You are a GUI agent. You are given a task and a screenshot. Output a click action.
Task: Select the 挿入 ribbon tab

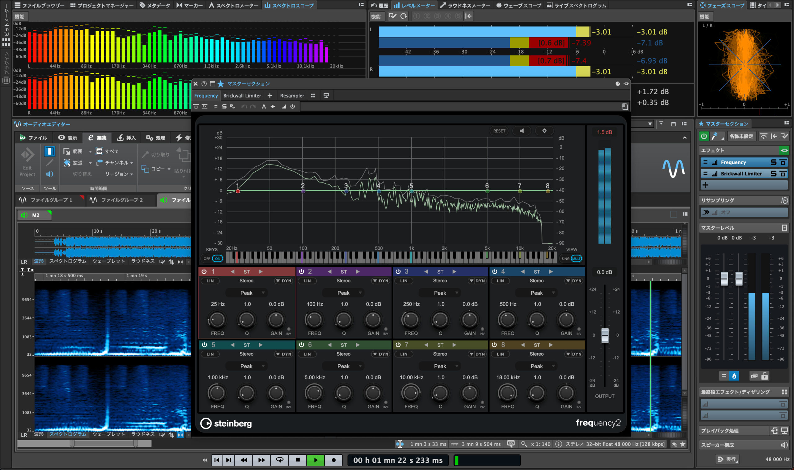pyautogui.click(x=127, y=138)
